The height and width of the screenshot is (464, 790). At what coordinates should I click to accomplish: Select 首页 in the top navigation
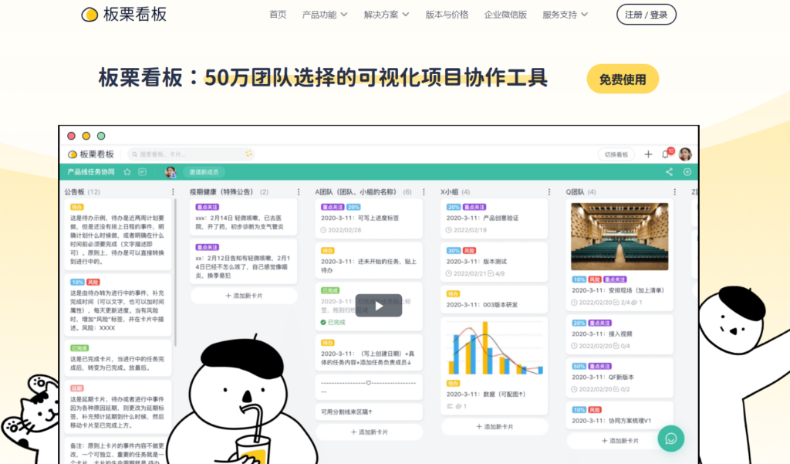coord(278,14)
